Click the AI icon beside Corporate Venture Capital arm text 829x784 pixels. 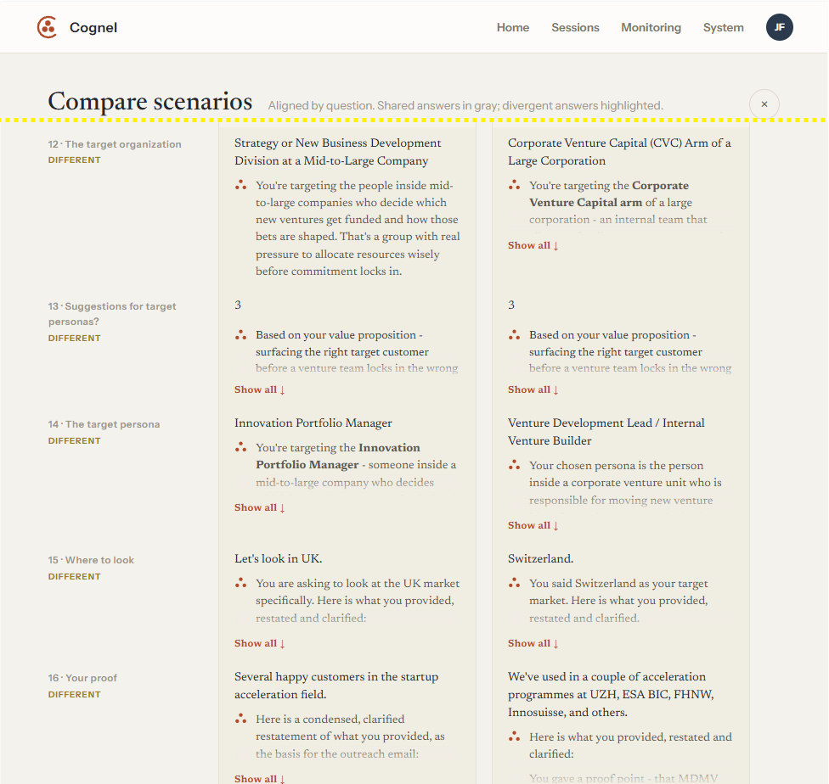click(515, 186)
